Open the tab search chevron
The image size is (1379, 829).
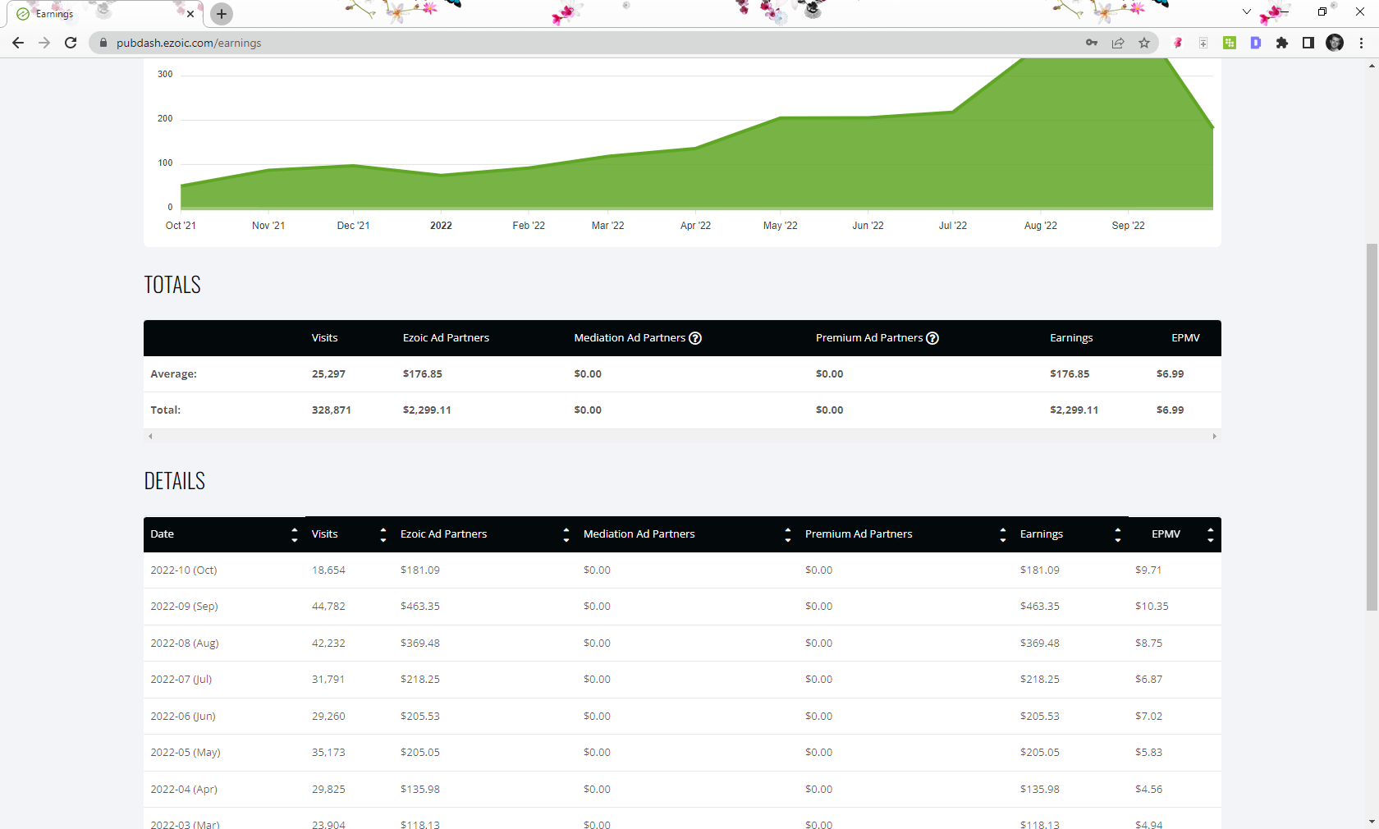pos(1247,12)
